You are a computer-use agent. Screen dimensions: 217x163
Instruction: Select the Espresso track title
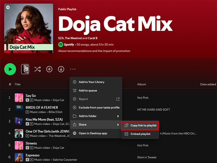pos(33,155)
